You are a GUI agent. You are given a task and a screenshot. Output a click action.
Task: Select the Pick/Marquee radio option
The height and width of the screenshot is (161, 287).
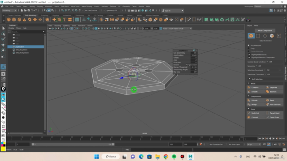tap(248, 45)
